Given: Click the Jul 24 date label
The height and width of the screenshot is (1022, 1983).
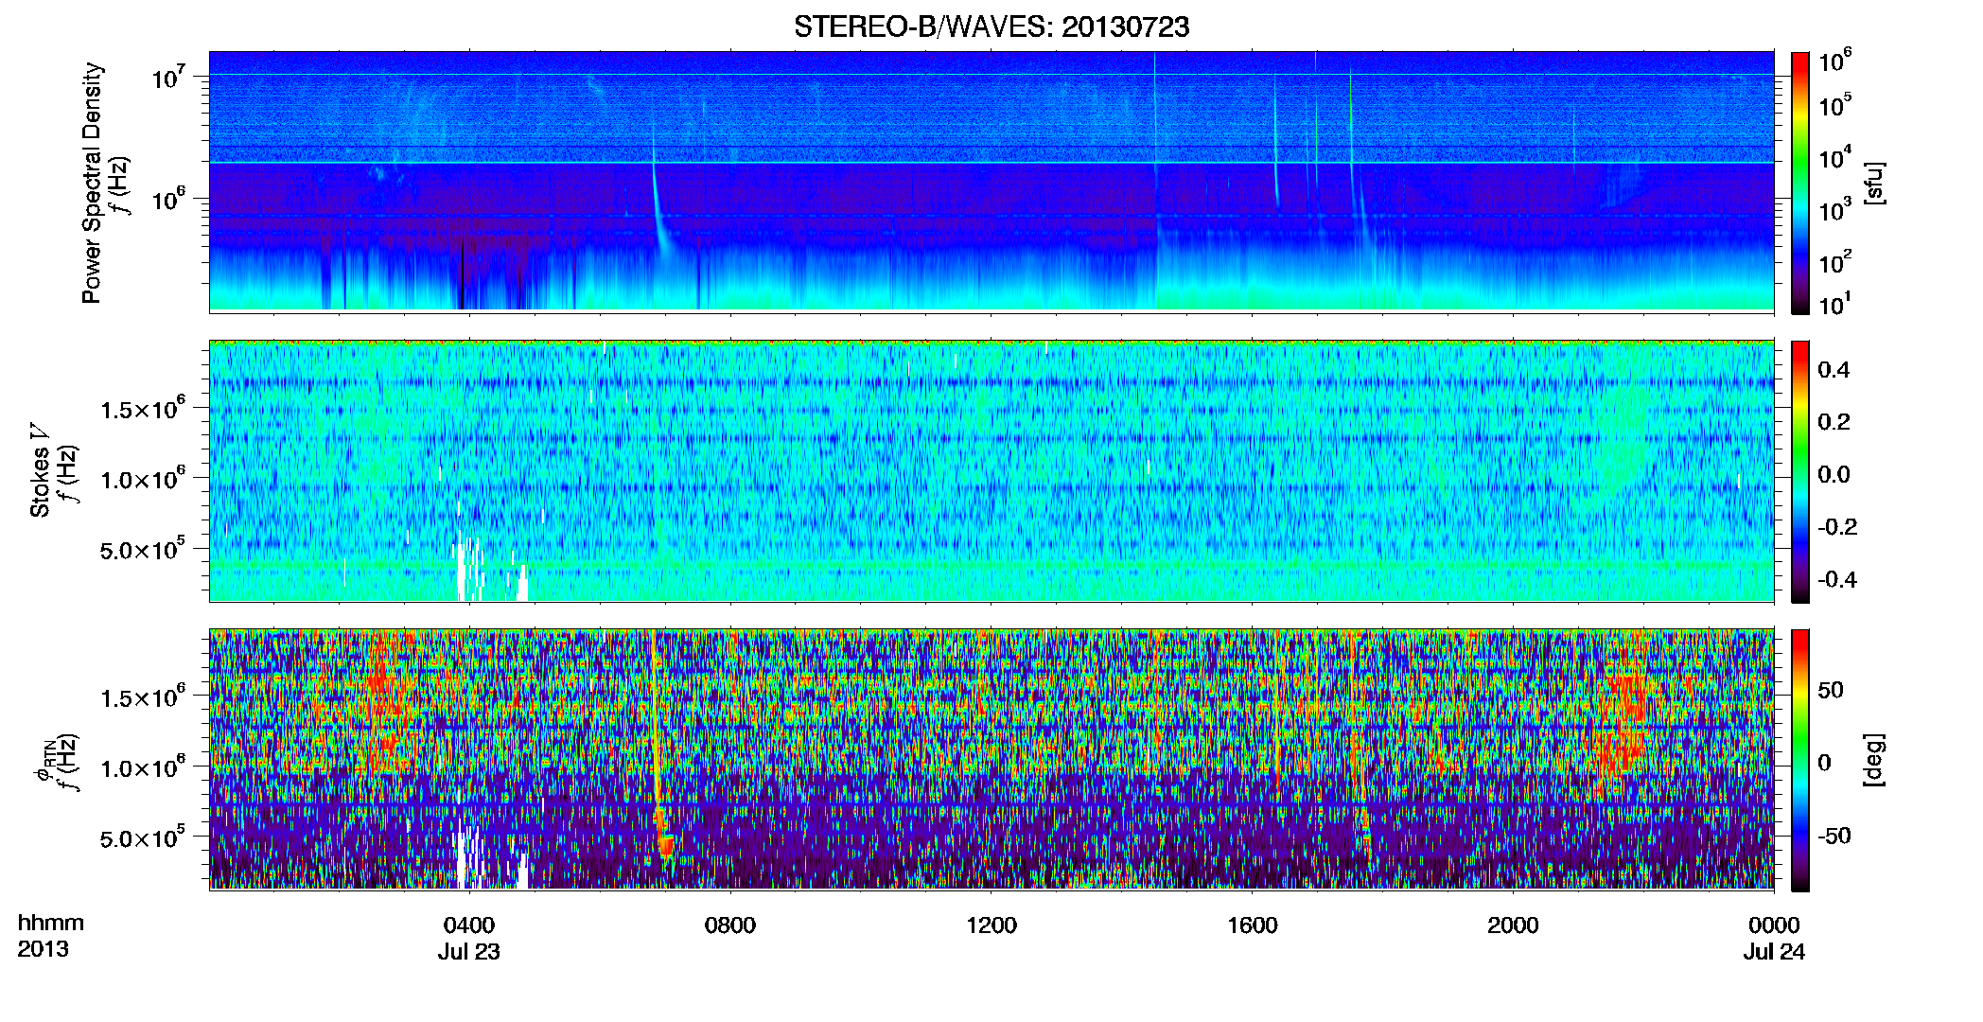Looking at the screenshot, I should [1774, 952].
